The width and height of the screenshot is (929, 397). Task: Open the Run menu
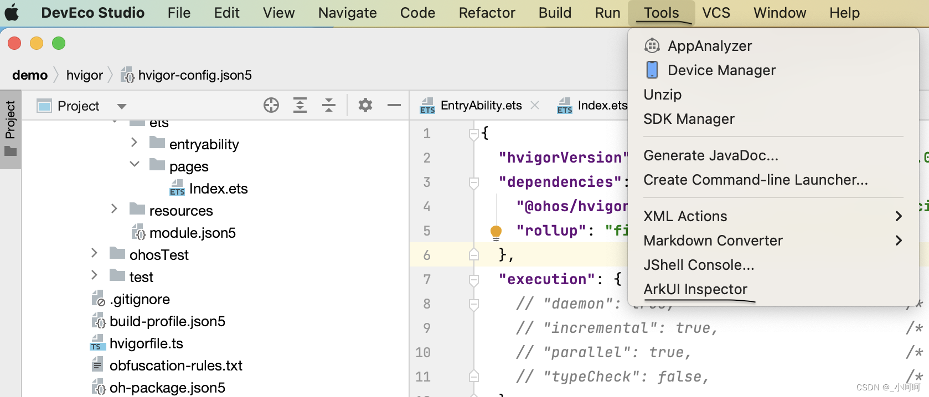pos(607,13)
